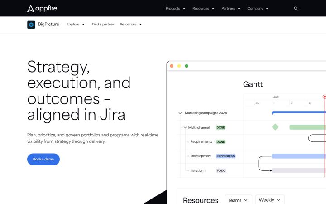Open the Teams dropdown
This screenshot has width=326, height=204.
click(238, 200)
